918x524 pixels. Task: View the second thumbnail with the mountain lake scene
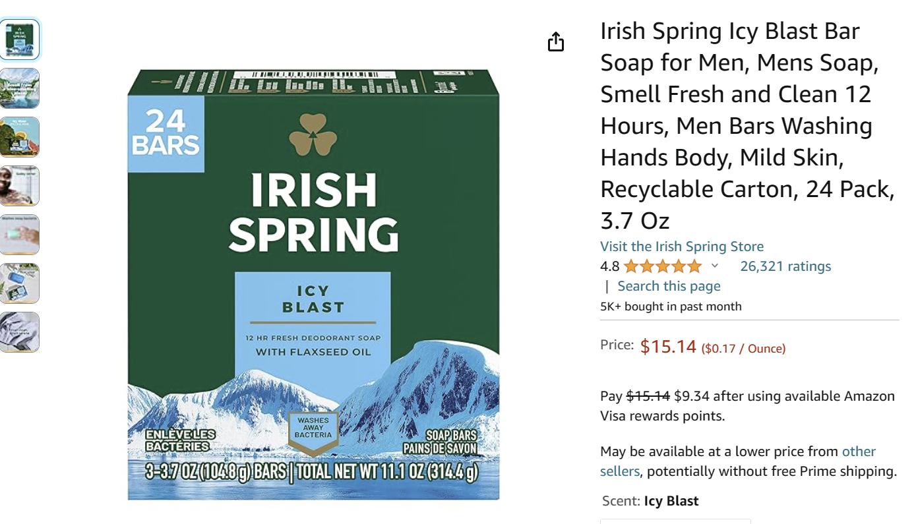tap(20, 88)
